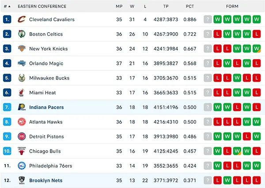Click the Detroit Pistons logo

click(x=22, y=136)
